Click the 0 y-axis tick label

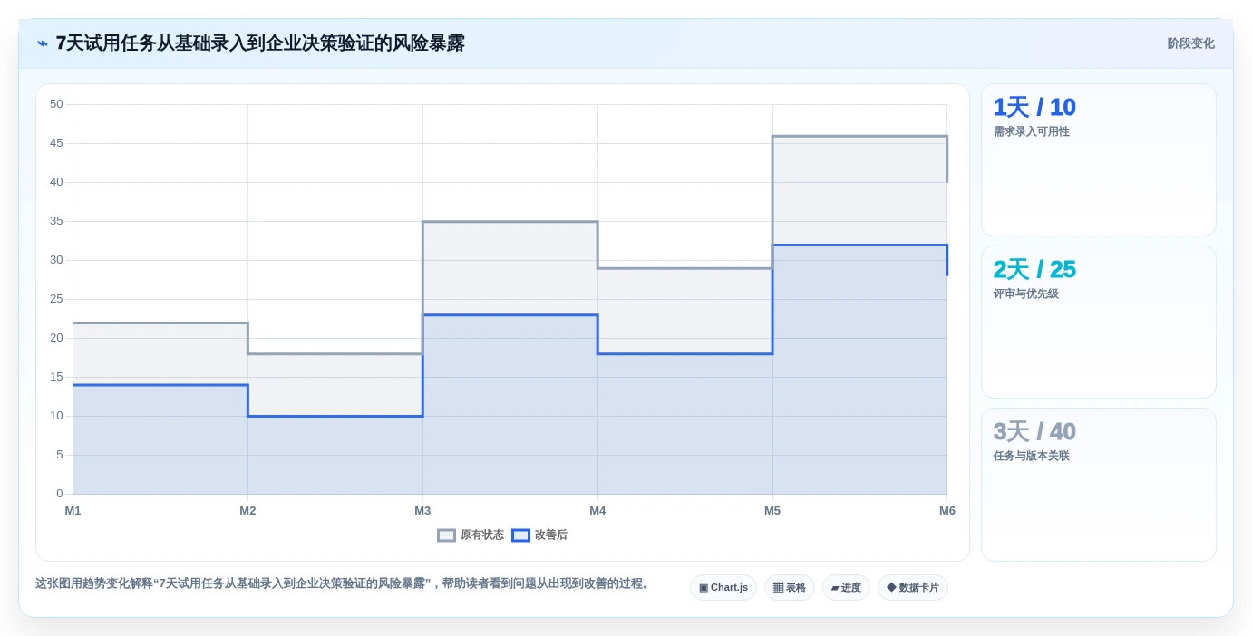coord(60,494)
